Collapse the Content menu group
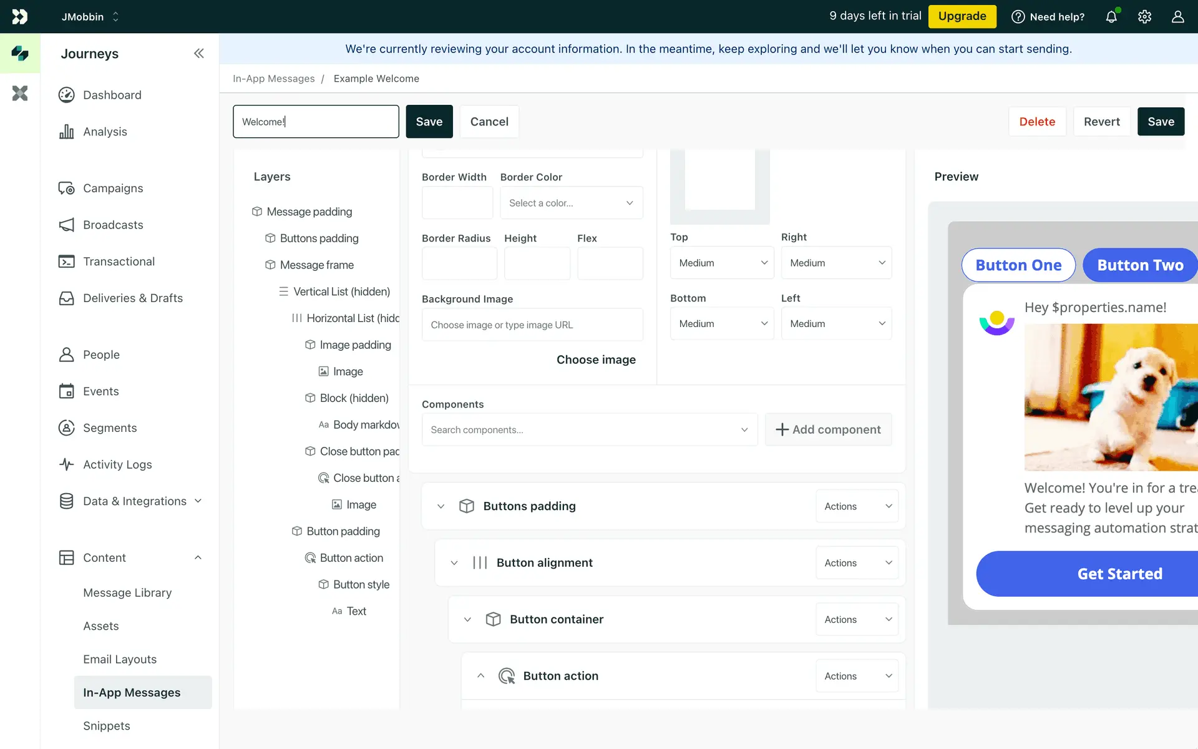 click(x=198, y=557)
